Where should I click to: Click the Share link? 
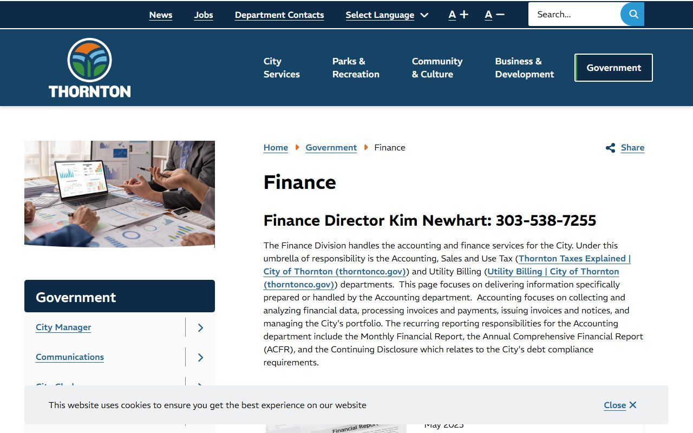pyautogui.click(x=625, y=148)
